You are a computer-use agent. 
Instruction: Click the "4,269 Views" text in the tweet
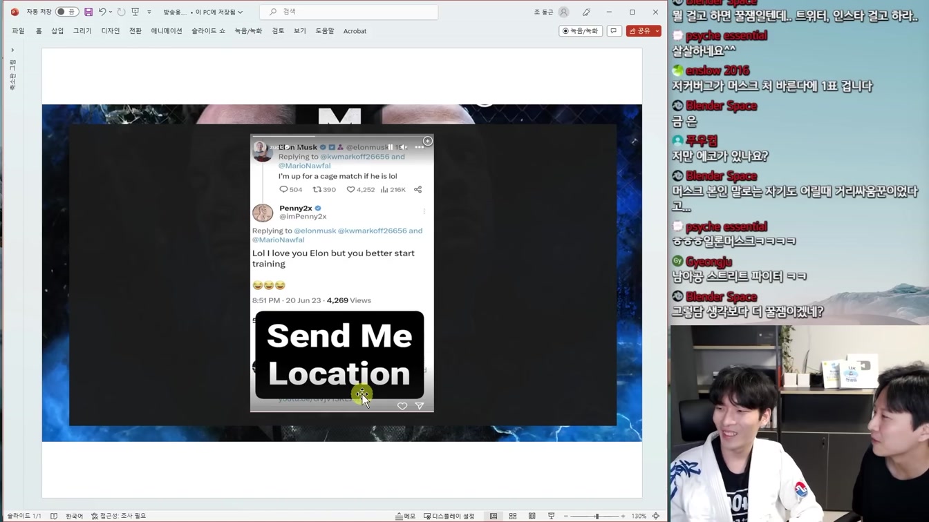[349, 300]
